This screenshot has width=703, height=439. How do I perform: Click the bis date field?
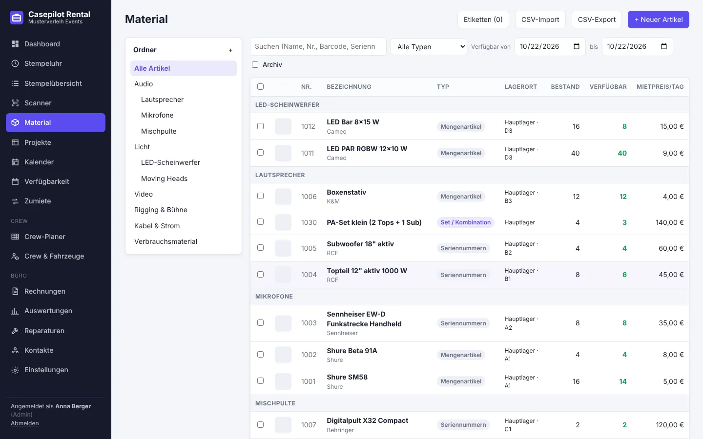pos(638,47)
